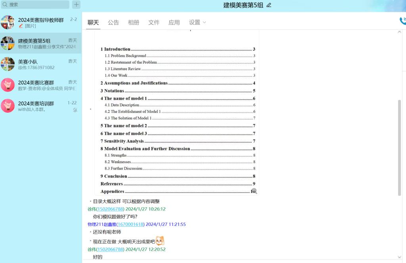This screenshot has height=263, width=406.
Task: Click magnifier icon on the contents image
Action: pyautogui.click(x=254, y=191)
